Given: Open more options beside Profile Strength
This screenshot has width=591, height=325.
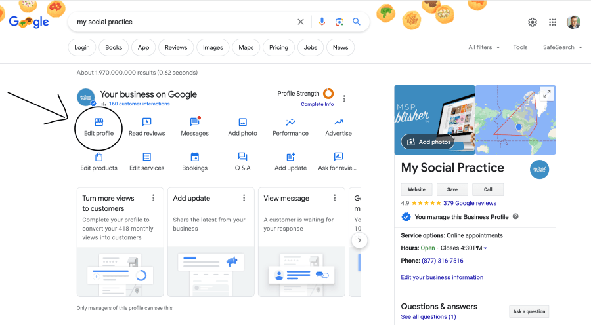Looking at the screenshot, I should coord(344,98).
